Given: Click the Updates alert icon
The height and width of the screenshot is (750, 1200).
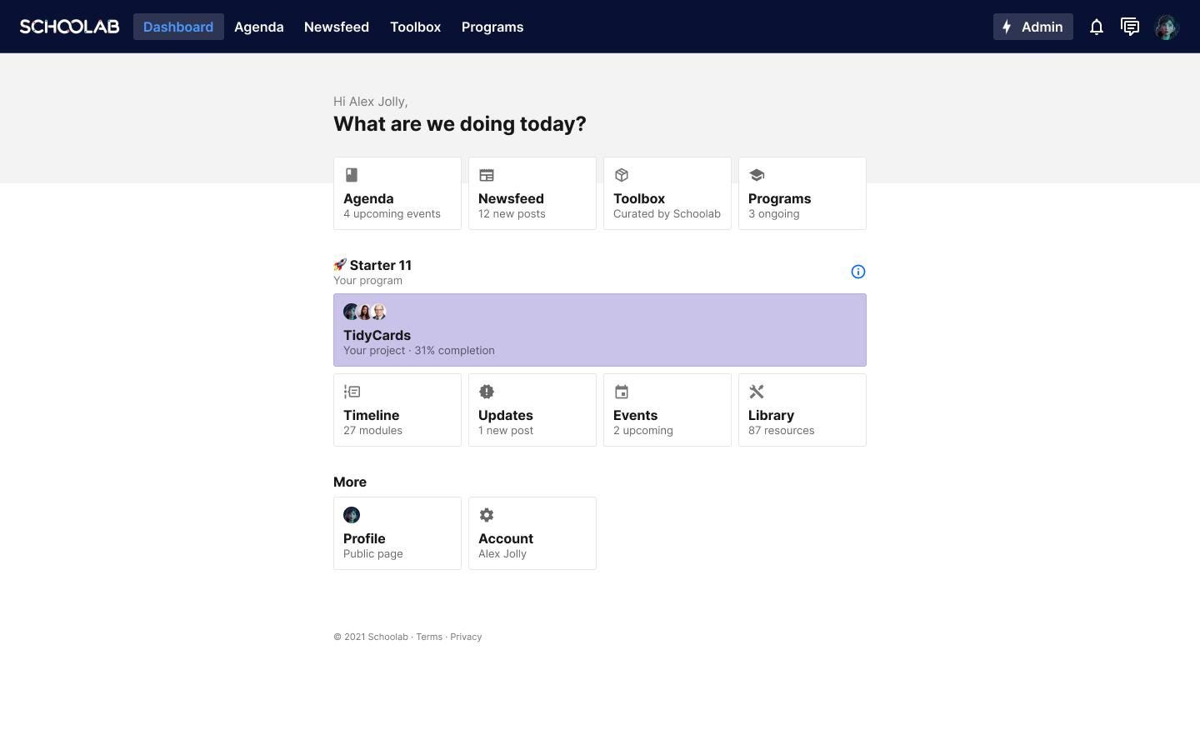Looking at the screenshot, I should click(x=486, y=392).
